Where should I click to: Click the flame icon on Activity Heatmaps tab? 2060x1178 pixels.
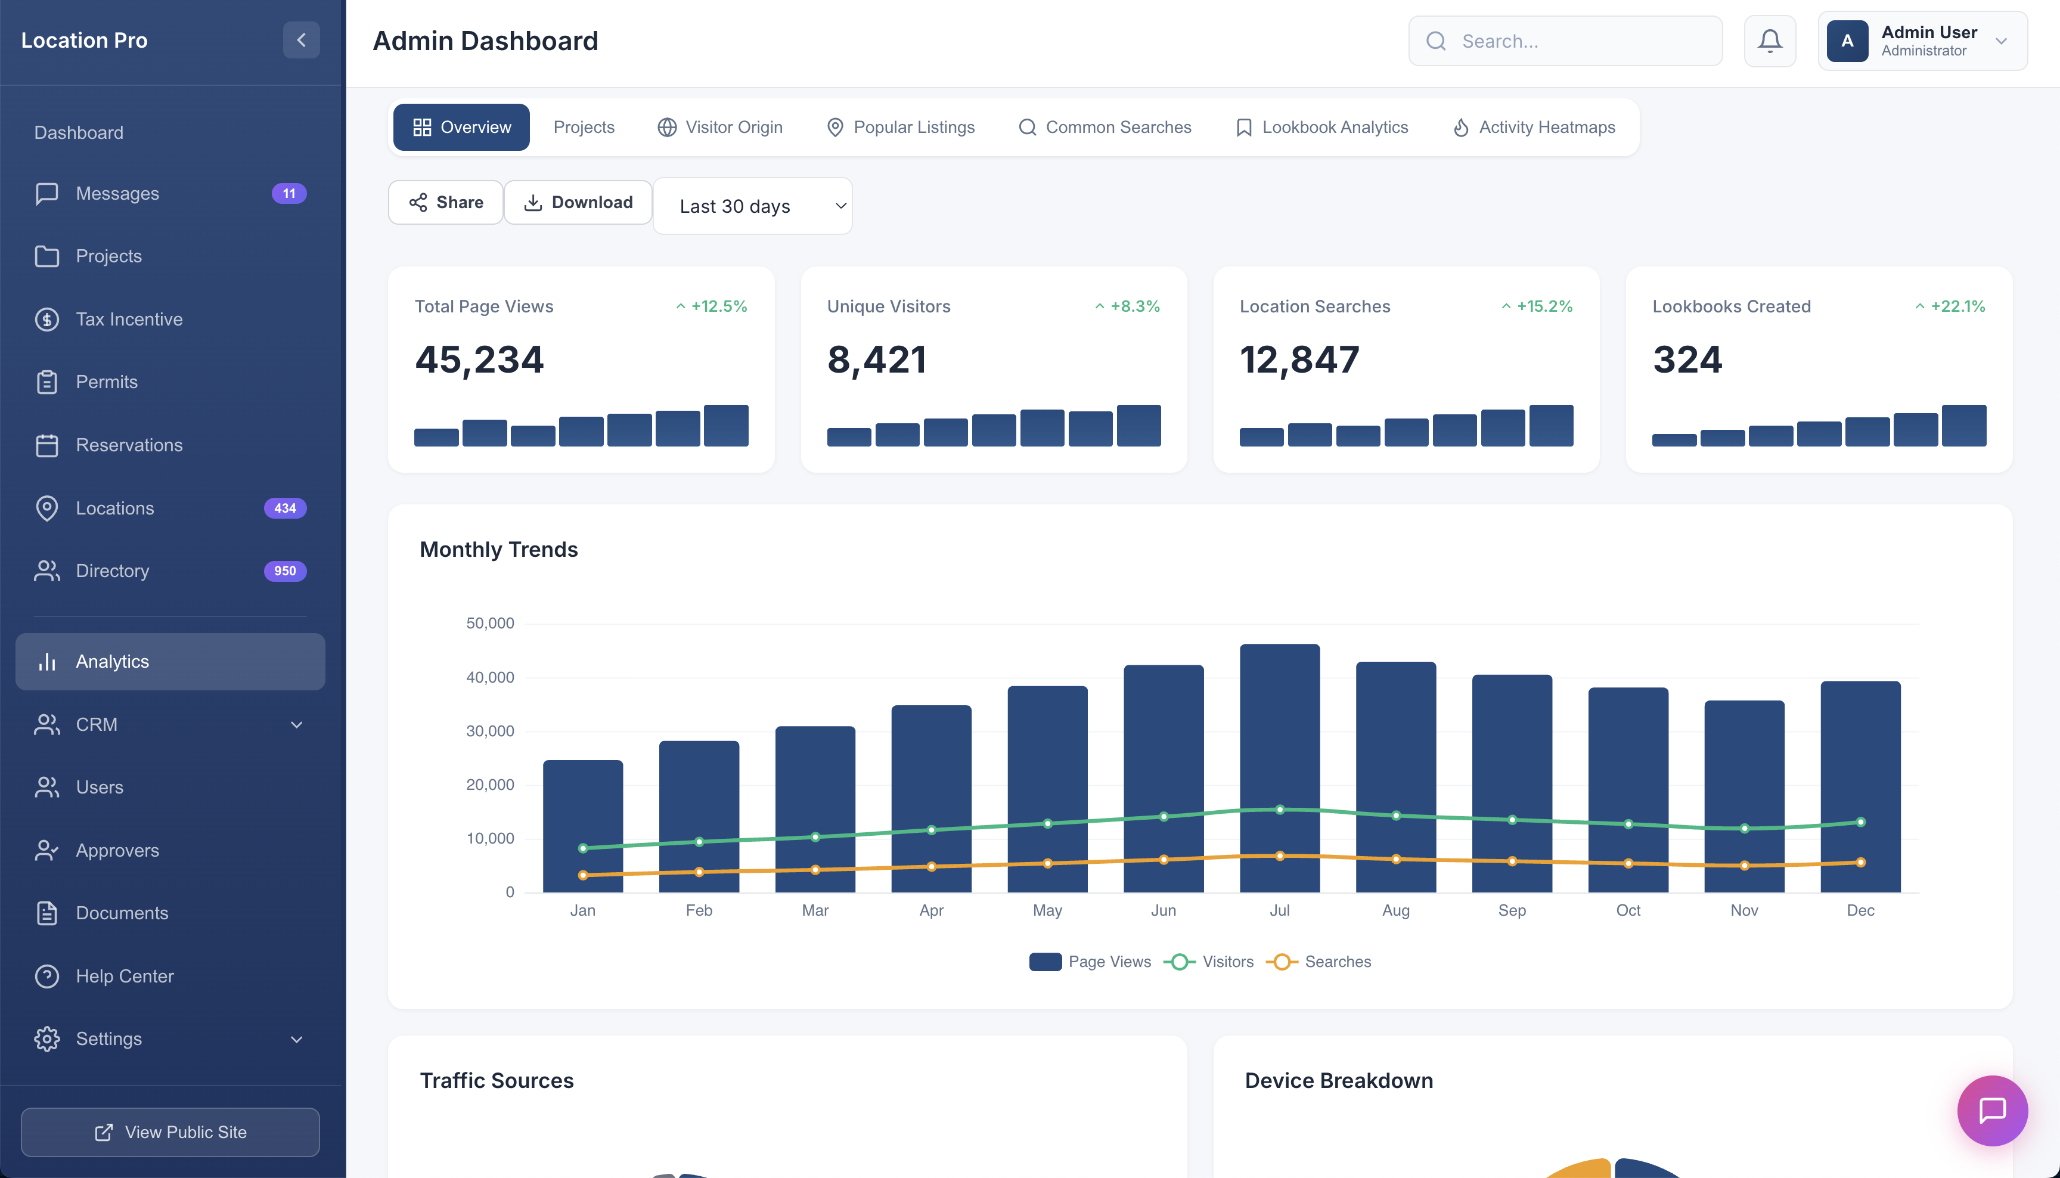pos(1461,127)
